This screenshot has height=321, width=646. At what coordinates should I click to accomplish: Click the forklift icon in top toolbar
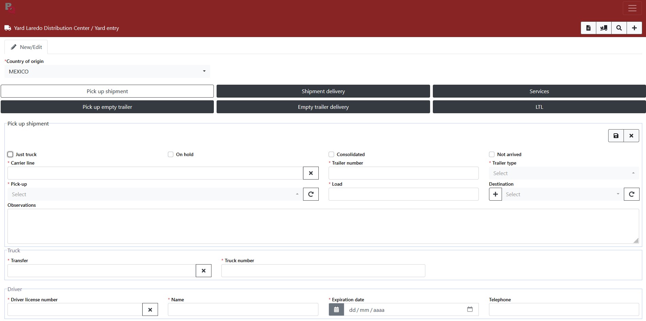pos(603,28)
